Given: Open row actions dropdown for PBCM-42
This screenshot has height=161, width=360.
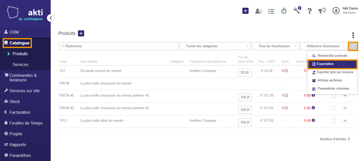Looking at the screenshot, I should [x=345, y=108].
